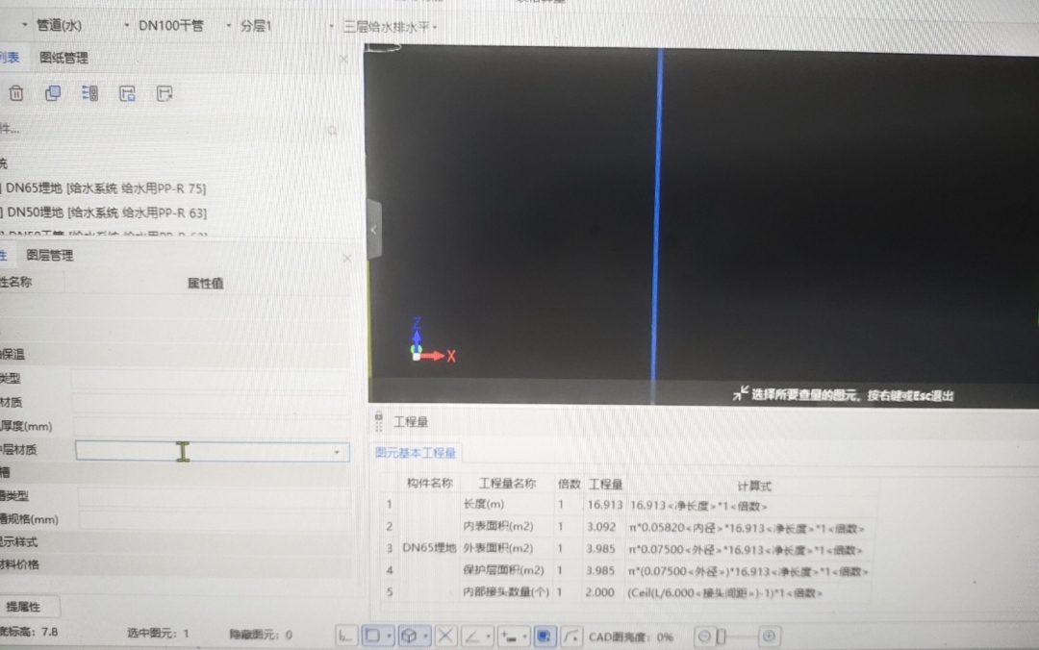Image resolution: width=1039 pixels, height=650 pixels.
Task: Open the 3D cube view dropdown arrow
Action: click(425, 637)
